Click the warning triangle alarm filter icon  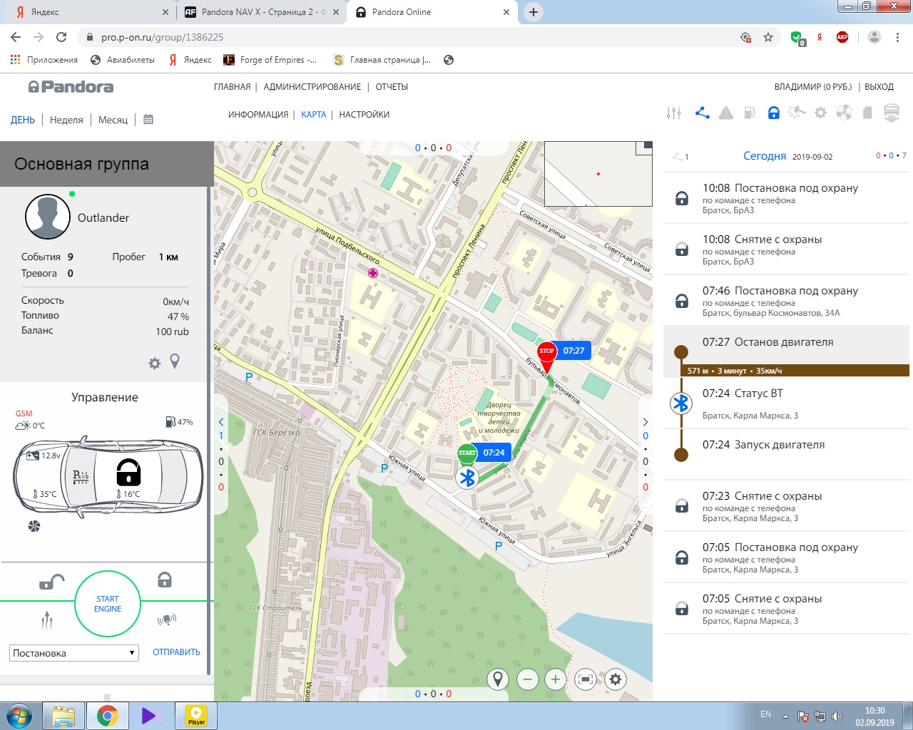(x=725, y=113)
